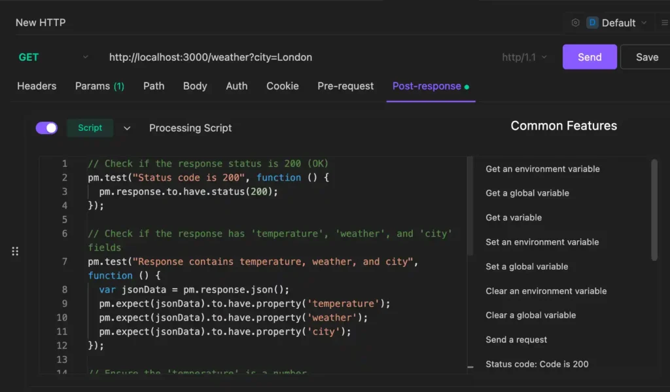Click line number 13 in the gutter

click(x=62, y=359)
